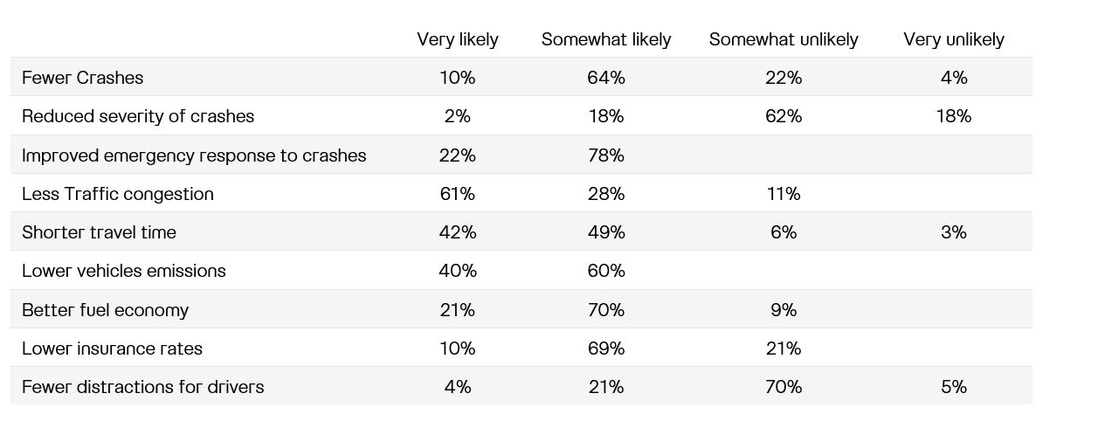Click the 64% cell for Fewer Crashes
1105x428 pixels.
[x=606, y=78]
